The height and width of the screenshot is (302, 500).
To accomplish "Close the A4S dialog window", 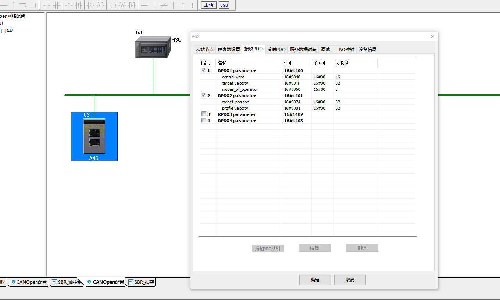I will (x=432, y=36).
